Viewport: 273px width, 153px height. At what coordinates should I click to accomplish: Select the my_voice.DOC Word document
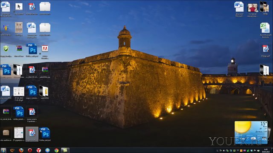[6, 91]
